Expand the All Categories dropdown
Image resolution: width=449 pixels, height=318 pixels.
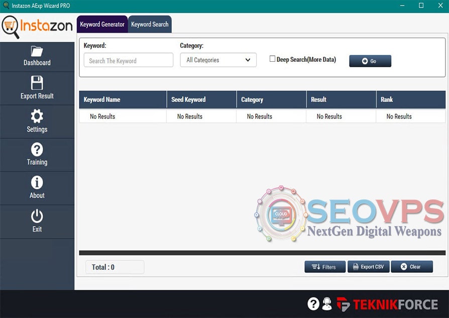point(218,60)
